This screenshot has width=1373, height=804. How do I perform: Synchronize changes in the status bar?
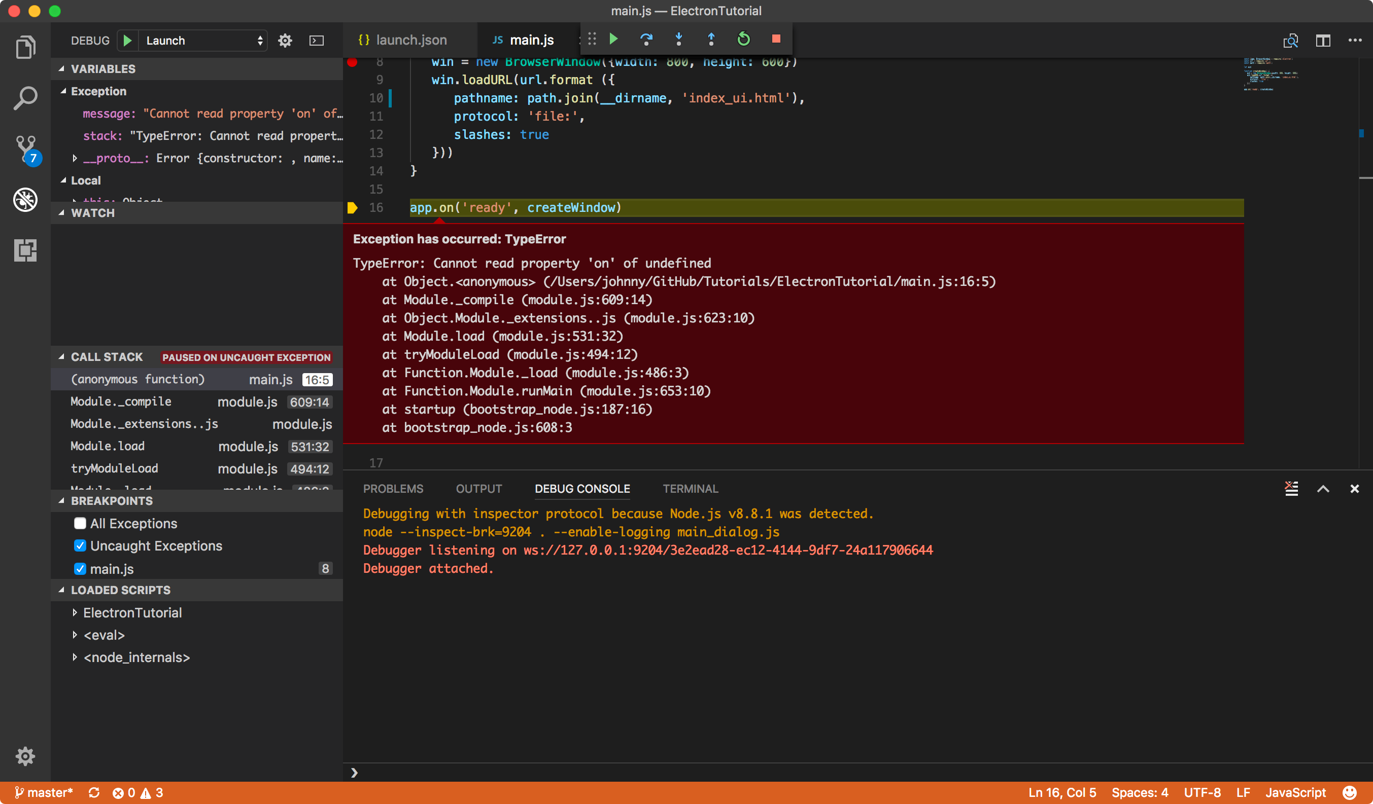coord(94,792)
